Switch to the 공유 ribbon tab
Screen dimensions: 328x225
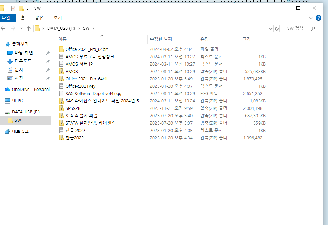(x=39, y=18)
